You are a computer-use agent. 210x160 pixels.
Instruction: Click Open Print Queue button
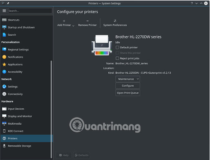pyautogui.click(x=128, y=93)
